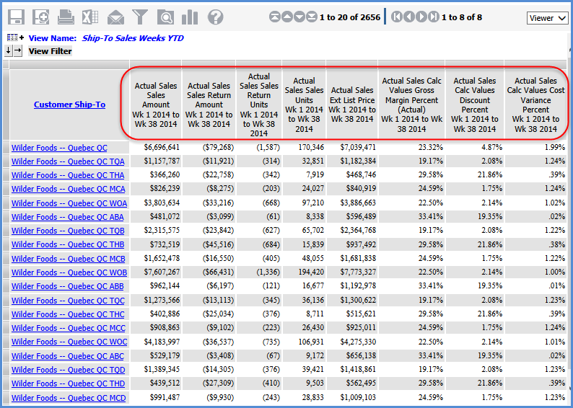Open the filter funnel tool

click(140, 17)
